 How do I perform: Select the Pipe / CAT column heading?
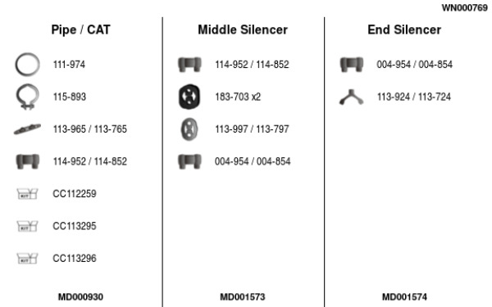point(80,29)
